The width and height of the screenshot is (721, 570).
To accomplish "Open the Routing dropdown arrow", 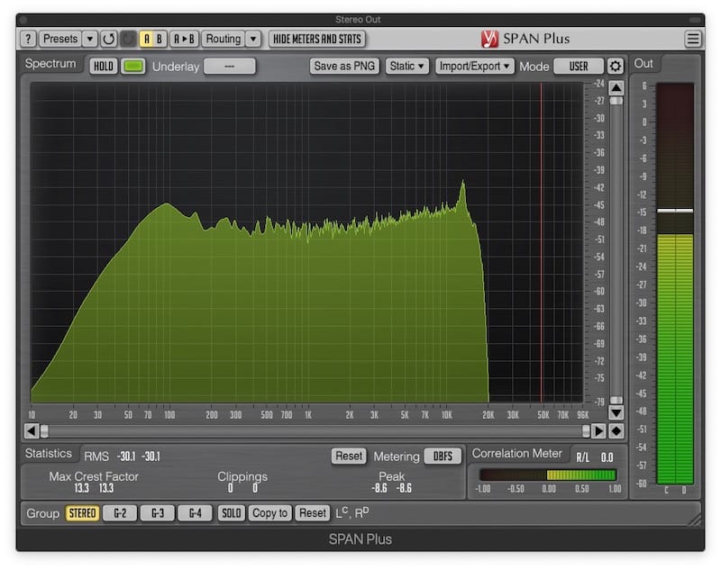I will [x=253, y=39].
